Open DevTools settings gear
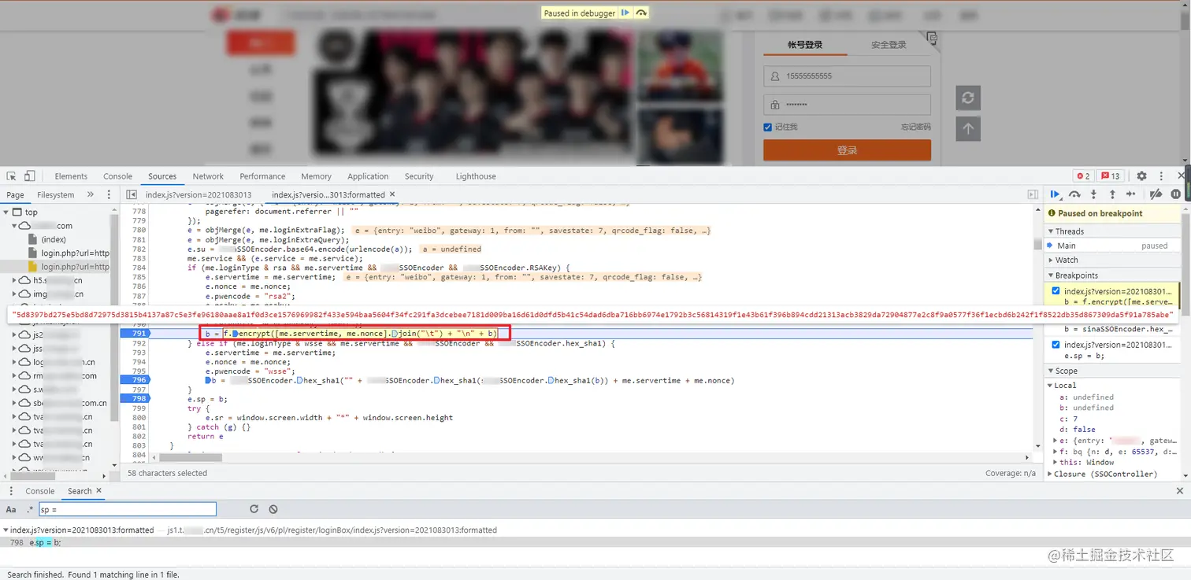Image resolution: width=1191 pixels, height=580 pixels. (1141, 176)
